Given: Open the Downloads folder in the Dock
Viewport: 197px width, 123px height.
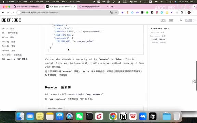Looking at the screenshot, I should pyautogui.click(x=167, y=116).
